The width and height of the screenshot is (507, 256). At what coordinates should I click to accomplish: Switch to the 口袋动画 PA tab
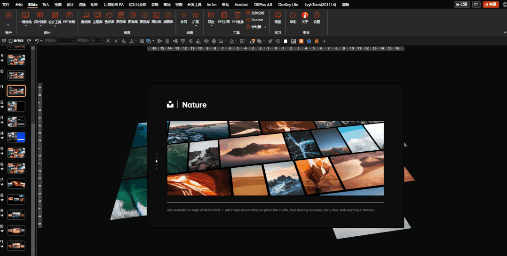point(114,5)
